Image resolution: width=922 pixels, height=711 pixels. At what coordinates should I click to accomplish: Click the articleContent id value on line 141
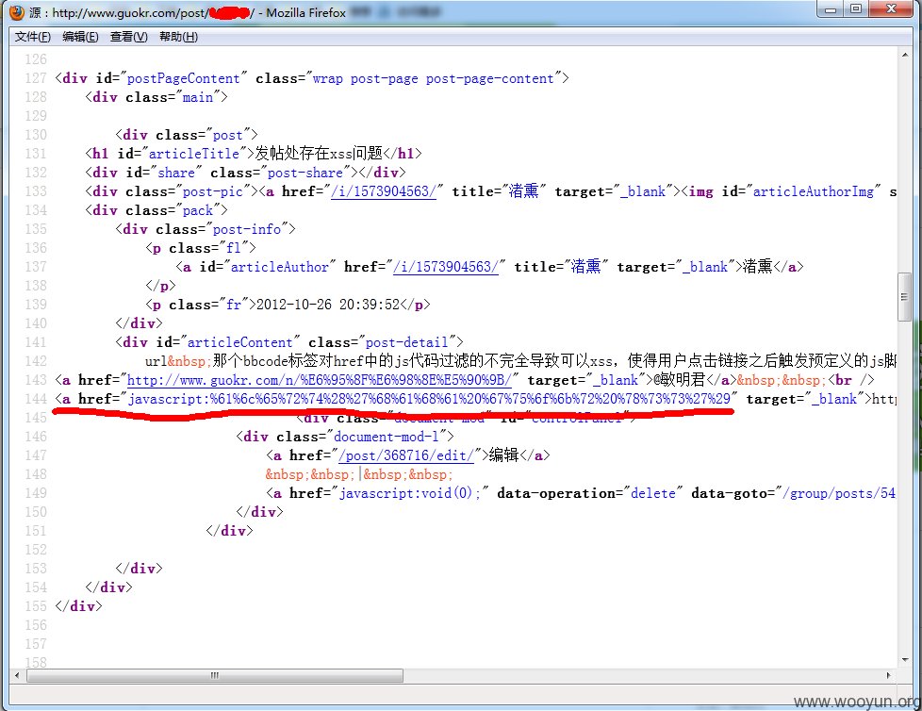[x=239, y=342]
